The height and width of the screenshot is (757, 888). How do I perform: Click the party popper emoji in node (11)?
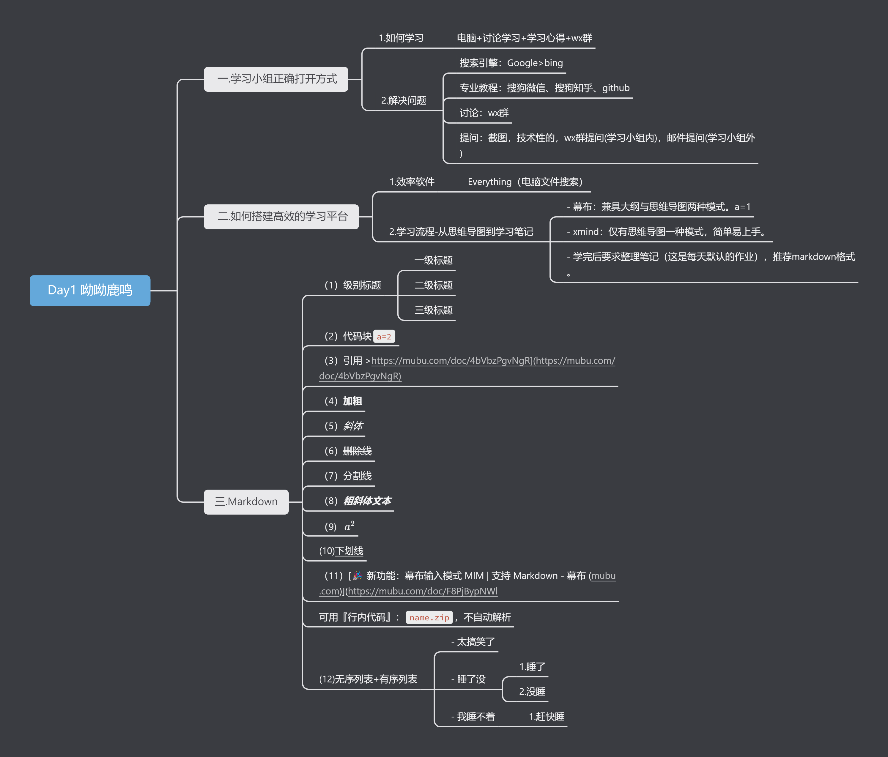click(358, 575)
